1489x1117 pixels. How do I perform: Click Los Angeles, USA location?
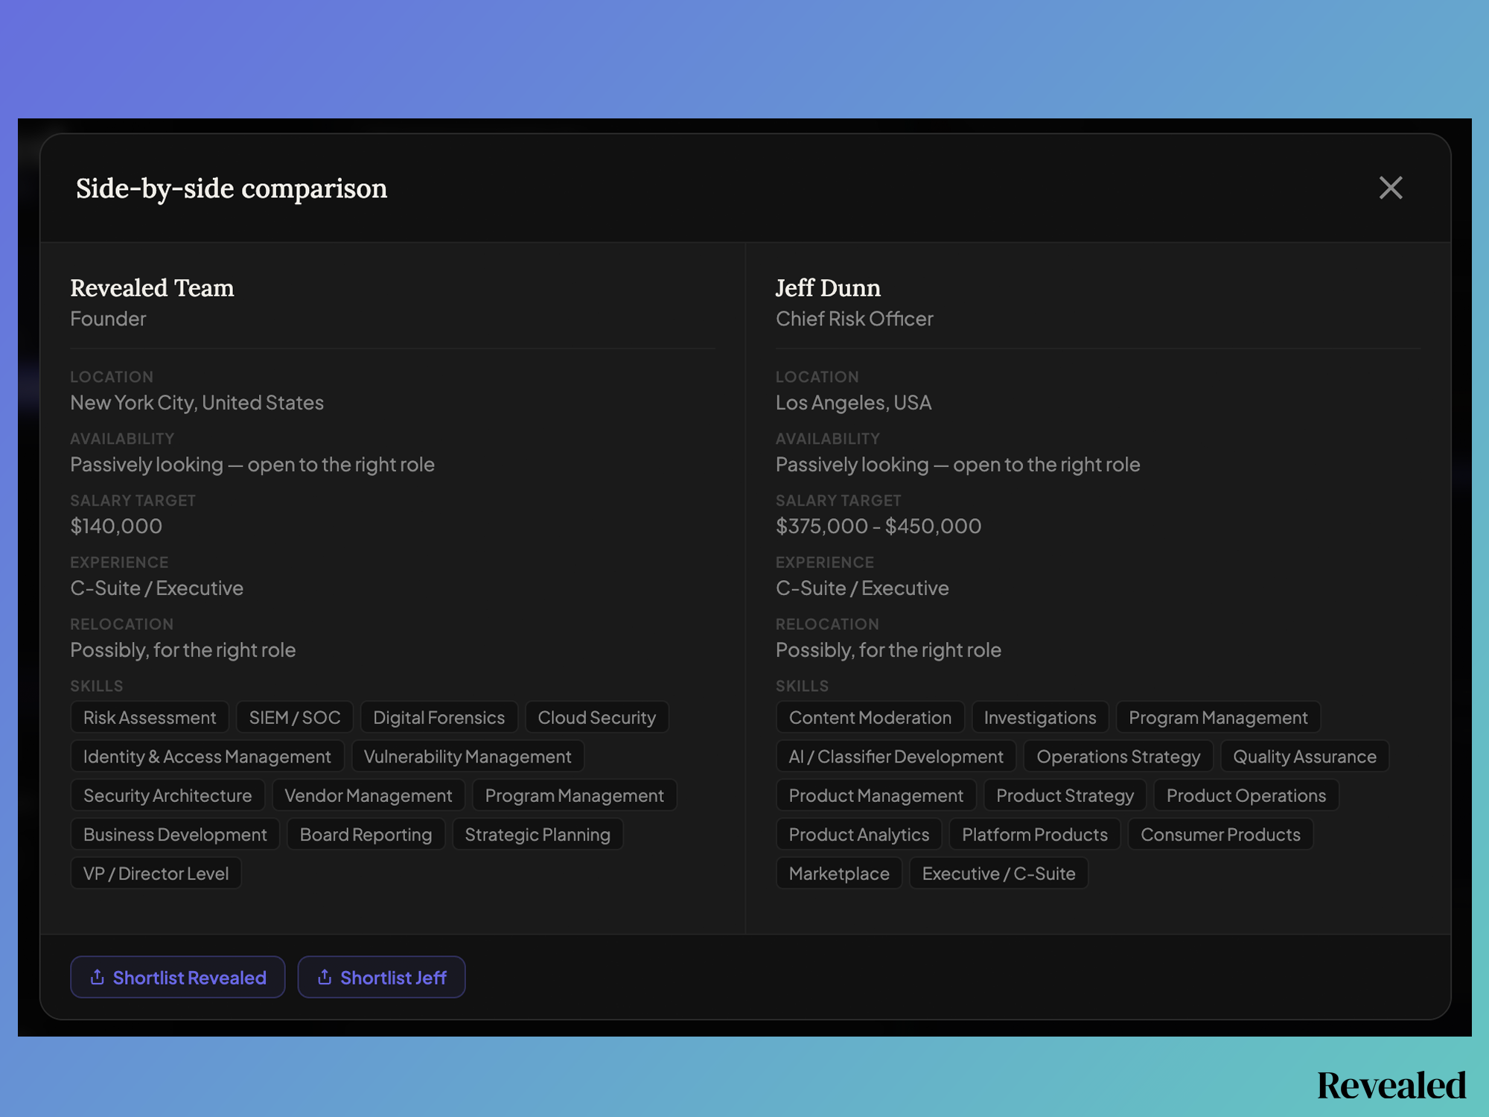coord(854,403)
